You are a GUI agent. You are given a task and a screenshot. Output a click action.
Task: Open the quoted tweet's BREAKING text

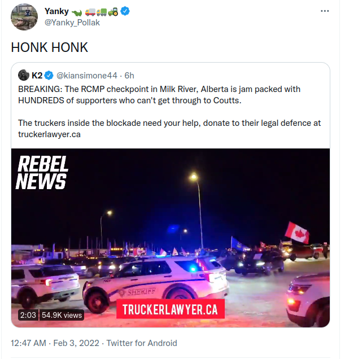coord(159,95)
